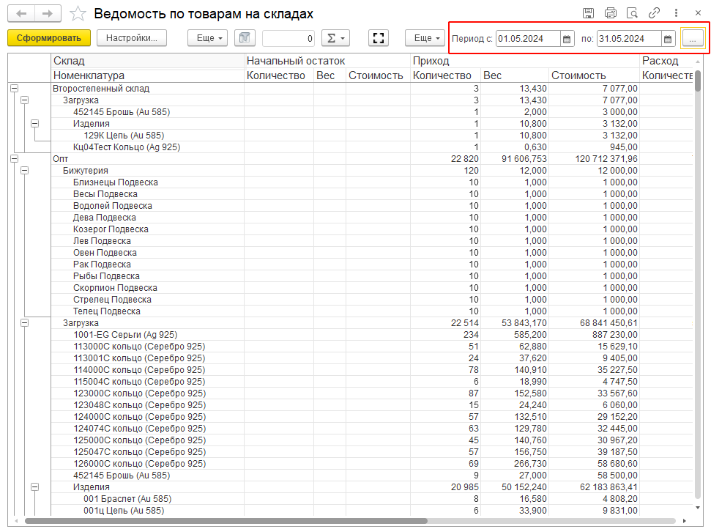The image size is (711, 529).
Task: Open the first Еще dropdown
Action: click(x=208, y=38)
